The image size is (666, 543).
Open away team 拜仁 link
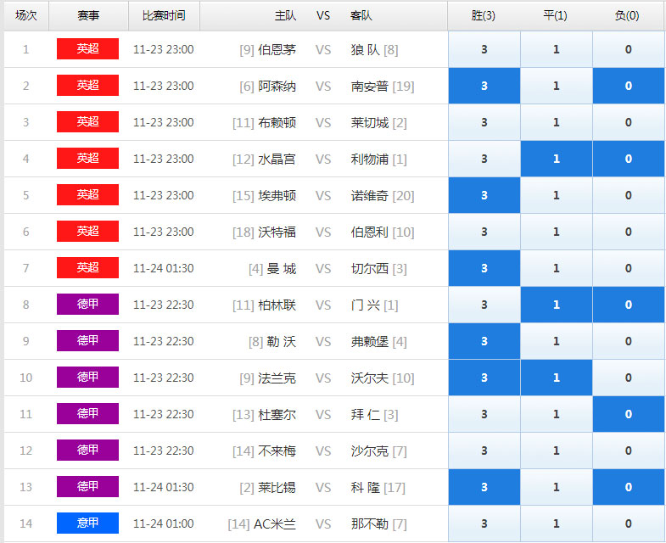tap(366, 415)
